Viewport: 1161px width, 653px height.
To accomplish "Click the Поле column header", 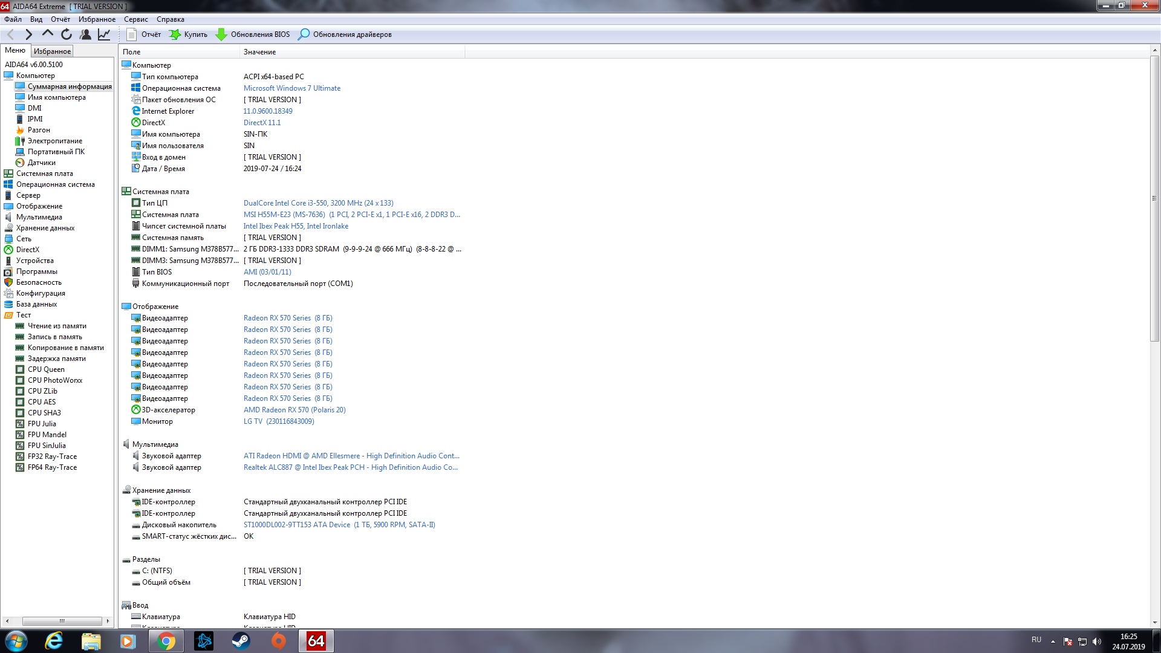I will point(131,52).
